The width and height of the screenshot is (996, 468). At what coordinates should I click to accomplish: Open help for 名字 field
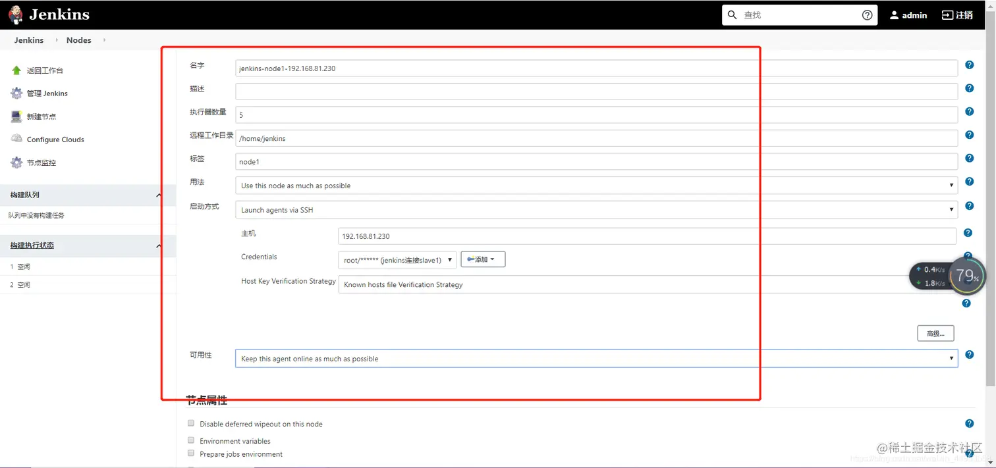[x=970, y=65]
